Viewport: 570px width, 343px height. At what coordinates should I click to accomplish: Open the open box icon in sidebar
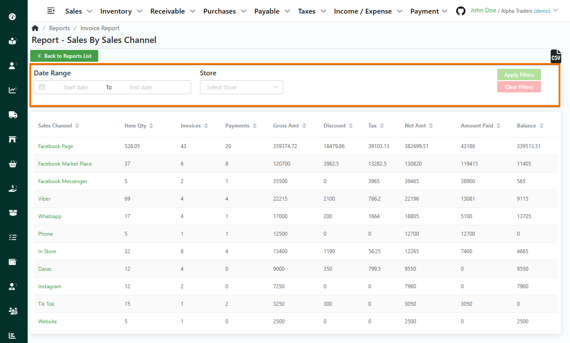(13, 213)
